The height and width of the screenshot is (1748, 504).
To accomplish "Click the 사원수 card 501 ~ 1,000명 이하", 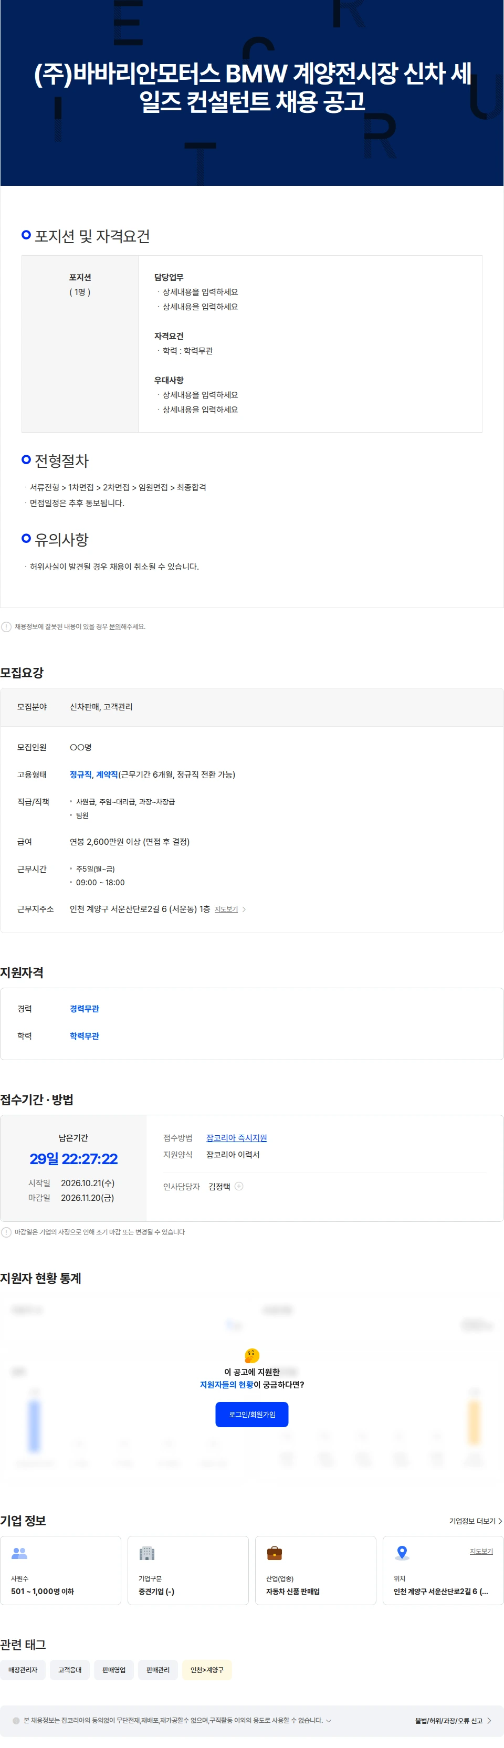I will pyautogui.click(x=60, y=1570).
